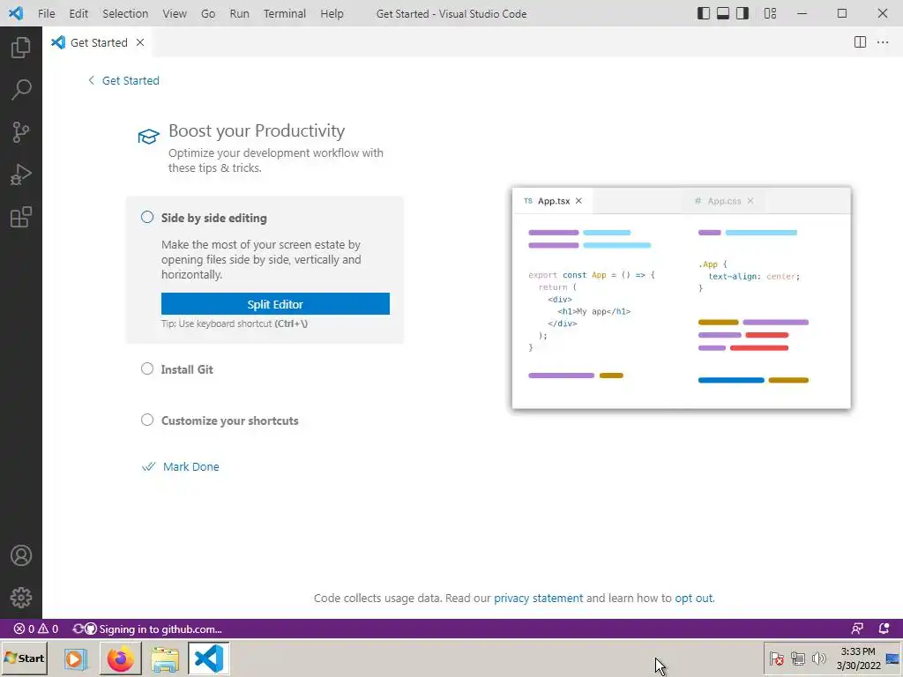The image size is (903, 677).
Task: Open the editor More Actions ellipsis
Action: click(x=882, y=42)
